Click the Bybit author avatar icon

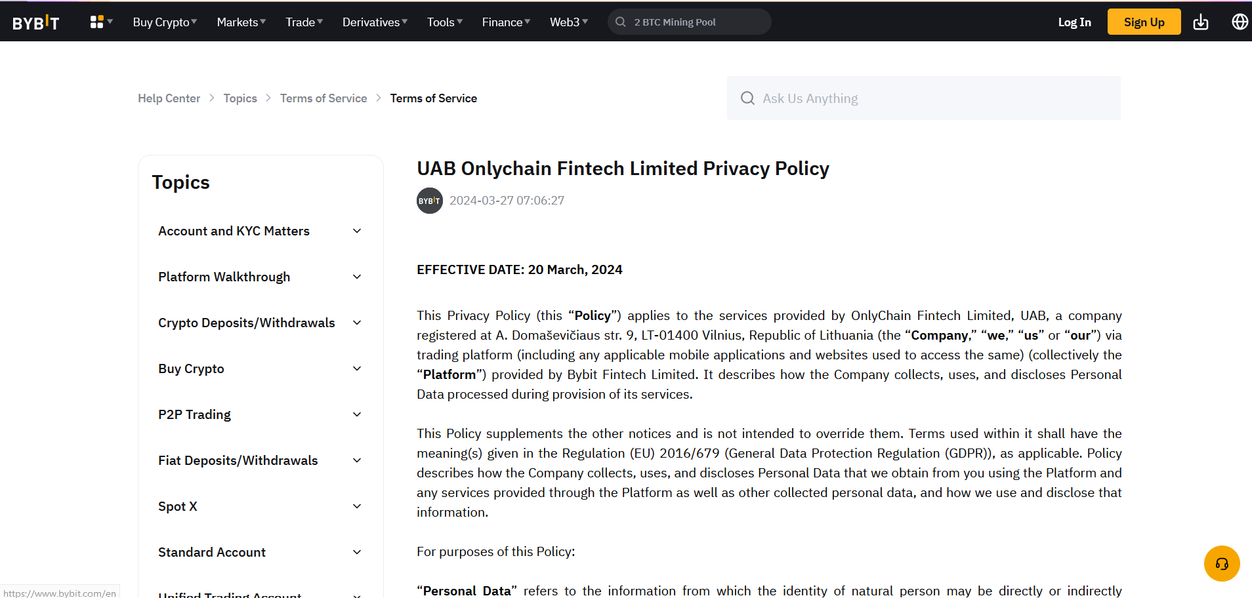tap(430, 201)
